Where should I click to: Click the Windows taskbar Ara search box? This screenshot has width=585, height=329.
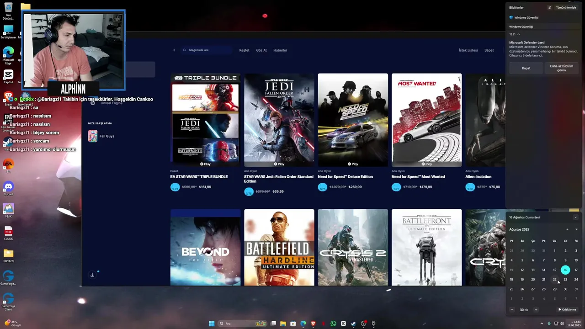pos(243,324)
